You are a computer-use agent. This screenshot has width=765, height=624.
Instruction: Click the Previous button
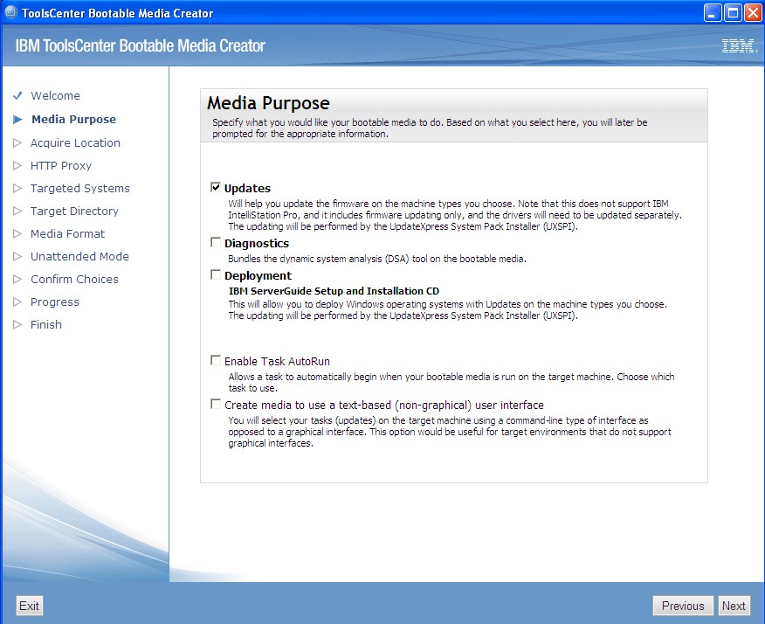coord(683,606)
